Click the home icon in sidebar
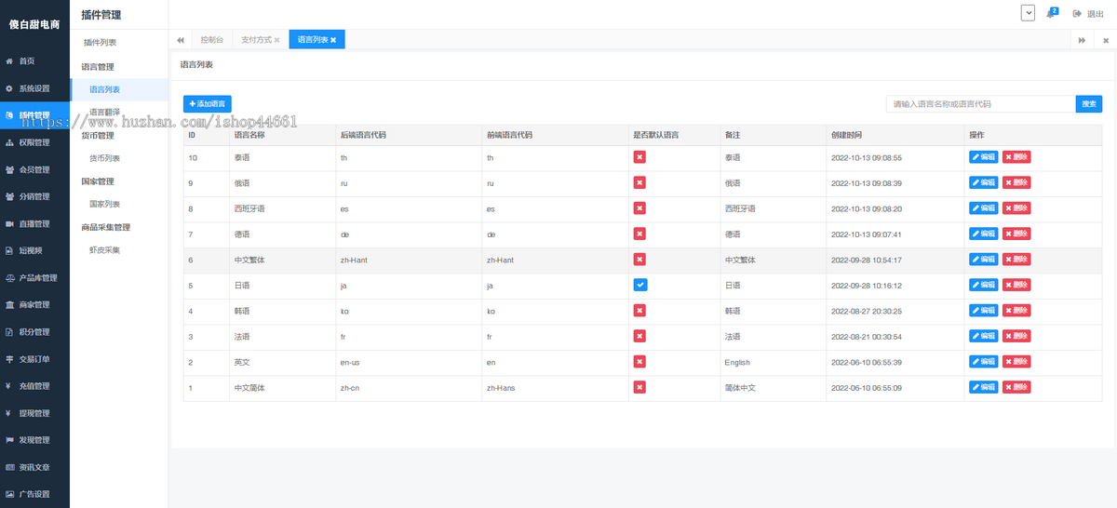Viewport: 1117px width, 508px height. click(x=10, y=61)
